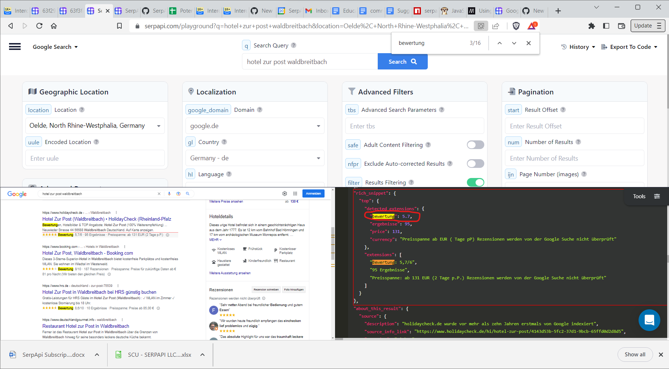Image resolution: width=669 pixels, height=369 pixels.
Task: Open Google settings gear in preview
Action: click(x=285, y=194)
